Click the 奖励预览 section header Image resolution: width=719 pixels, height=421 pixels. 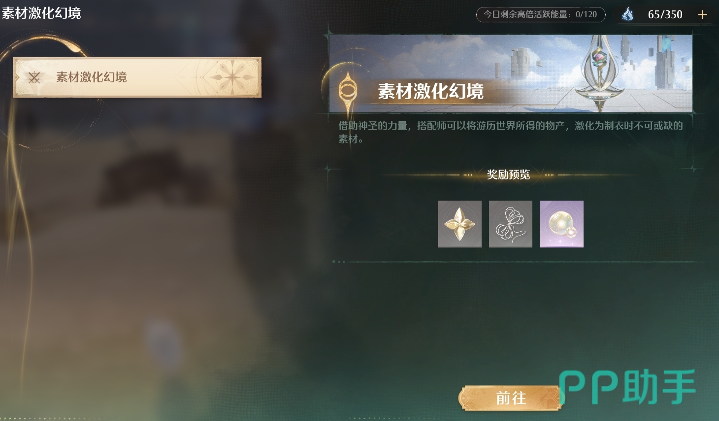coord(508,175)
